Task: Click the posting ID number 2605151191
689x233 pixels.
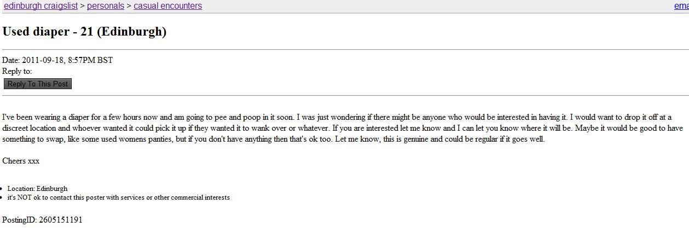Action: click(61, 220)
